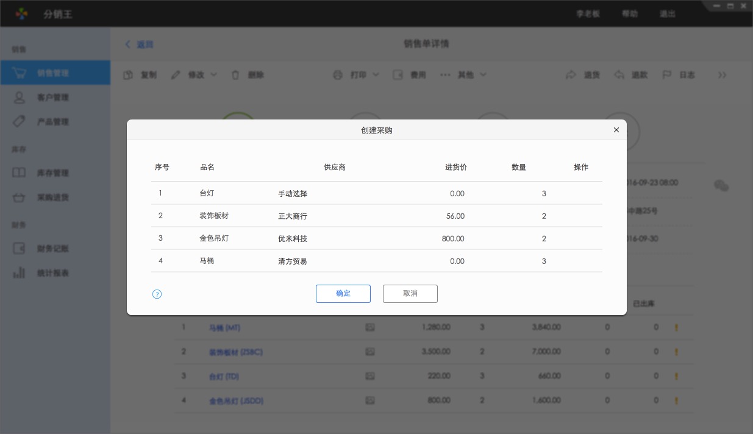This screenshot has width=753, height=434.
Task: Expand the toolbar double-chevron overflow
Action: [722, 75]
